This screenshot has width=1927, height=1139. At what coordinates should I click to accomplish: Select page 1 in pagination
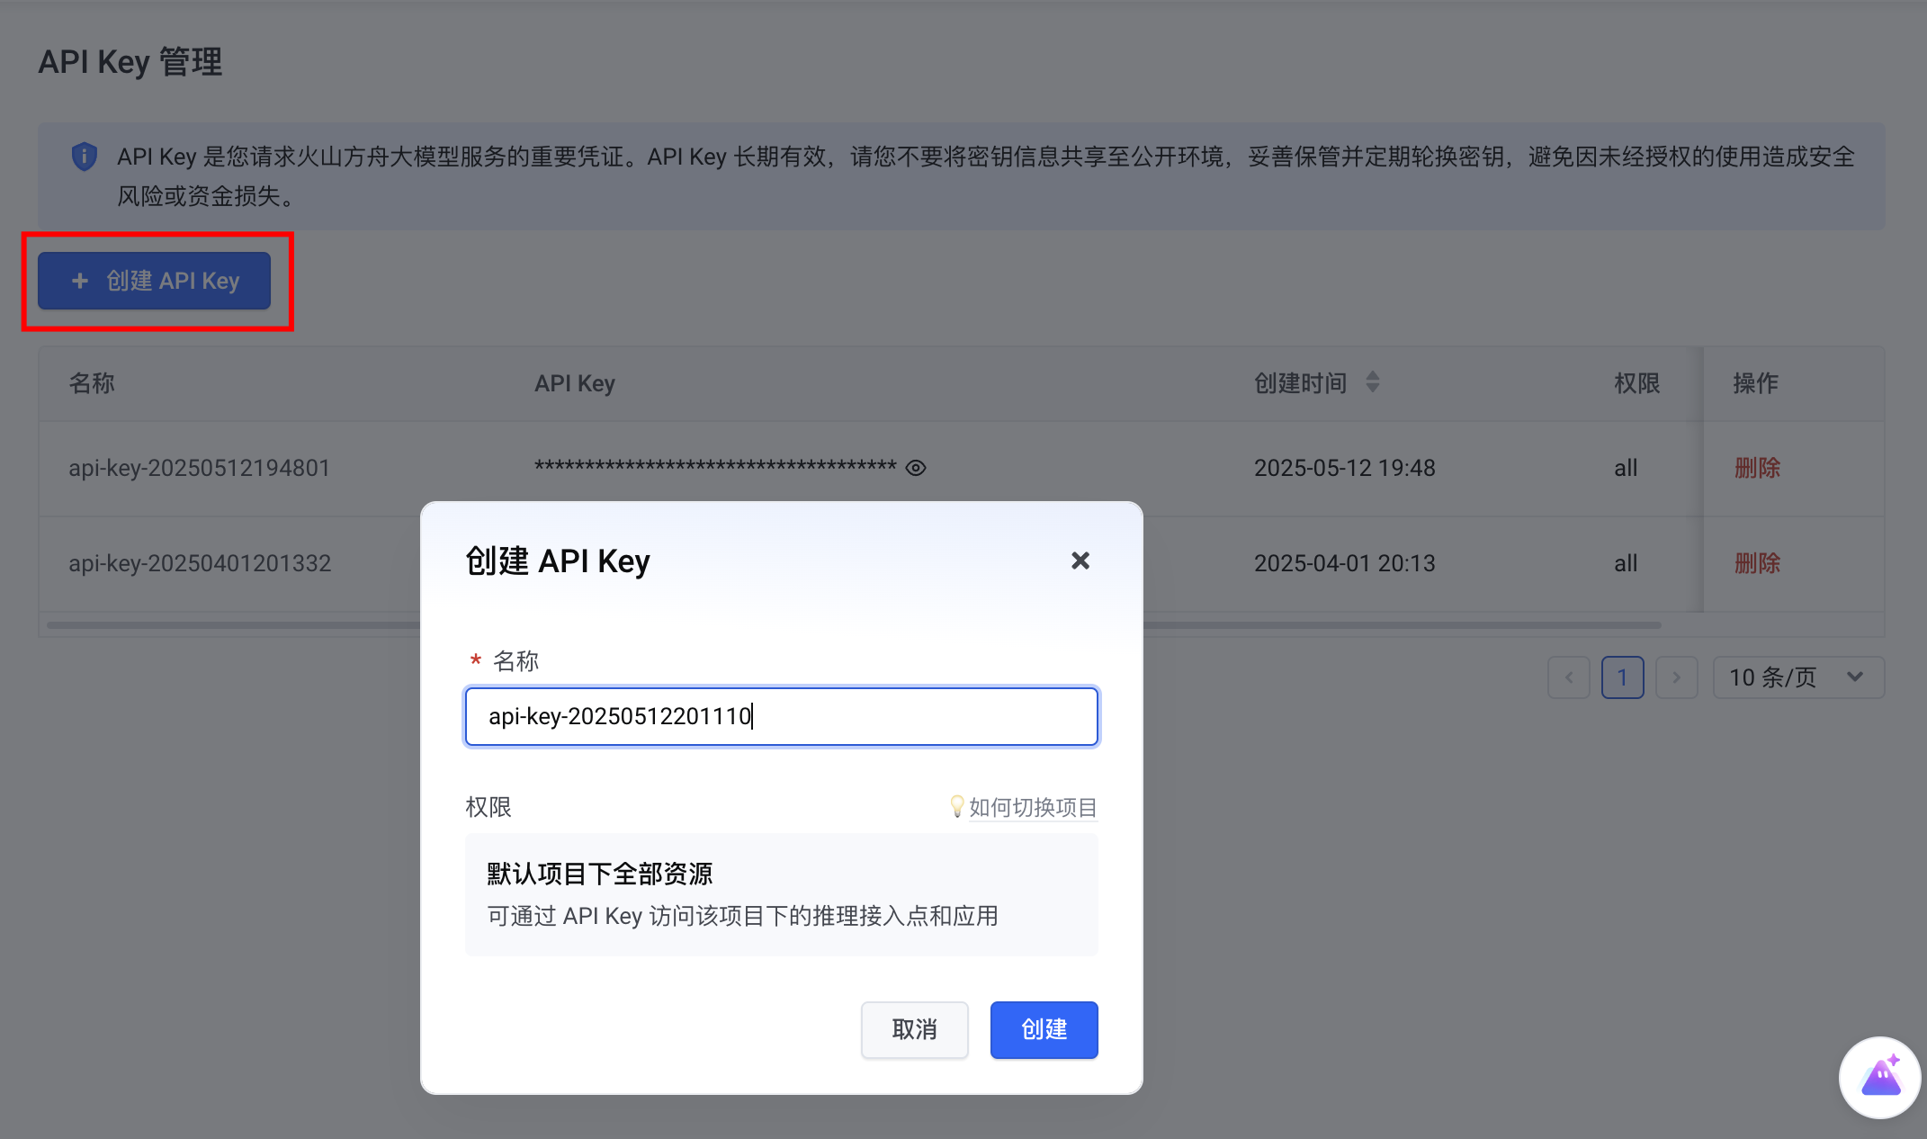[x=1622, y=677]
